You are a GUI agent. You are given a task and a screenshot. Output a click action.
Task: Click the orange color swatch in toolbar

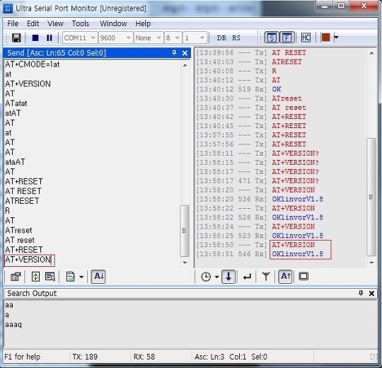[x=325, y=38]
